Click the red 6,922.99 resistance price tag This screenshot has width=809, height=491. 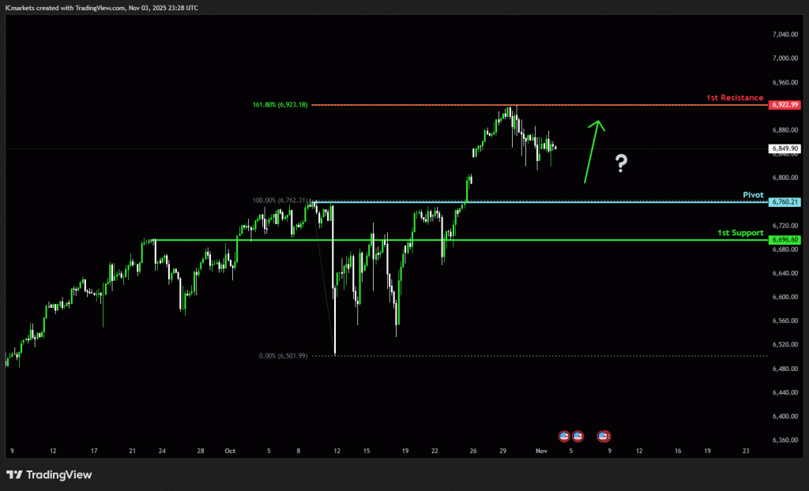point(784,105)
